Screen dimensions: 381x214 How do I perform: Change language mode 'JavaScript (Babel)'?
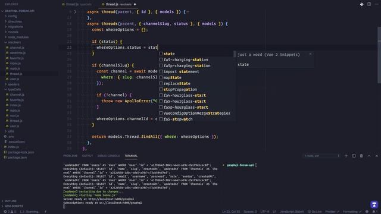click(x=292, y=212)
